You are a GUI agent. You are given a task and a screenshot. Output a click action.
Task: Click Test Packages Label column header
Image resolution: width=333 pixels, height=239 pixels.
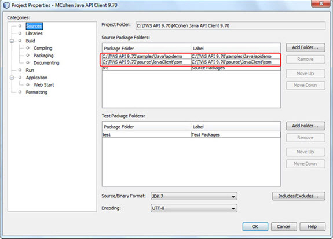coord(236,127)
